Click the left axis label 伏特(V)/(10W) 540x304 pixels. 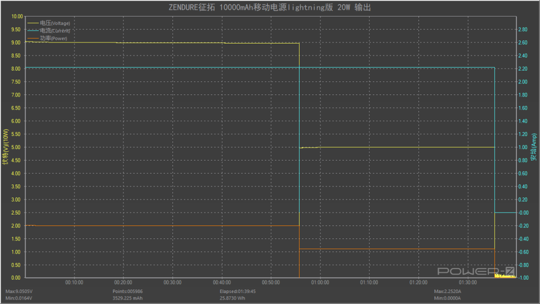5,147
